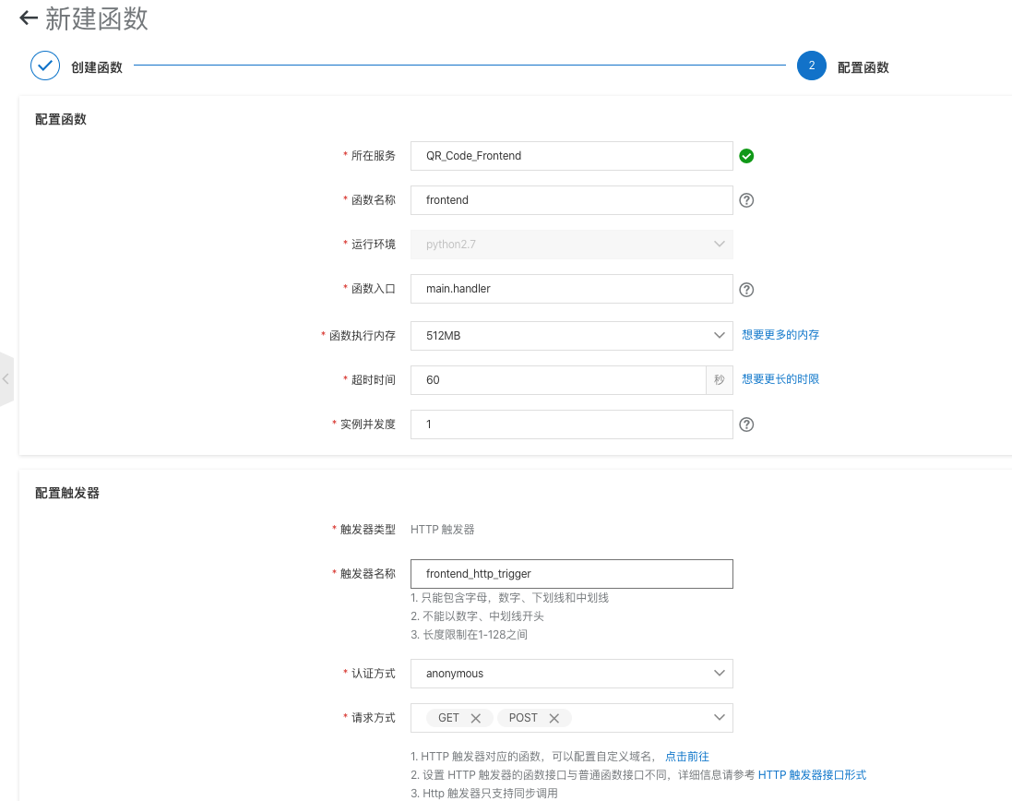The image size is (1012, 801).
Task: Click the 点击前往 link
Action: [x=686, y=757]
